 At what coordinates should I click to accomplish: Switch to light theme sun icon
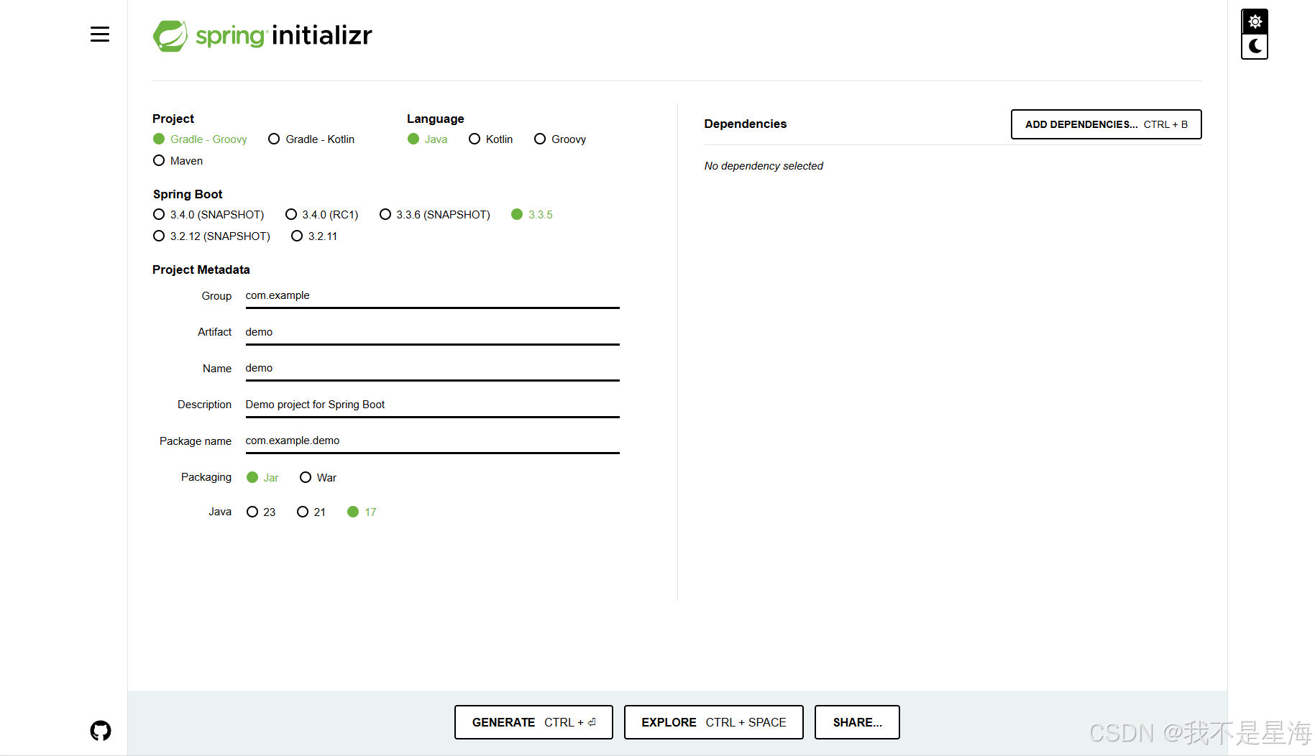point(1255,22)
